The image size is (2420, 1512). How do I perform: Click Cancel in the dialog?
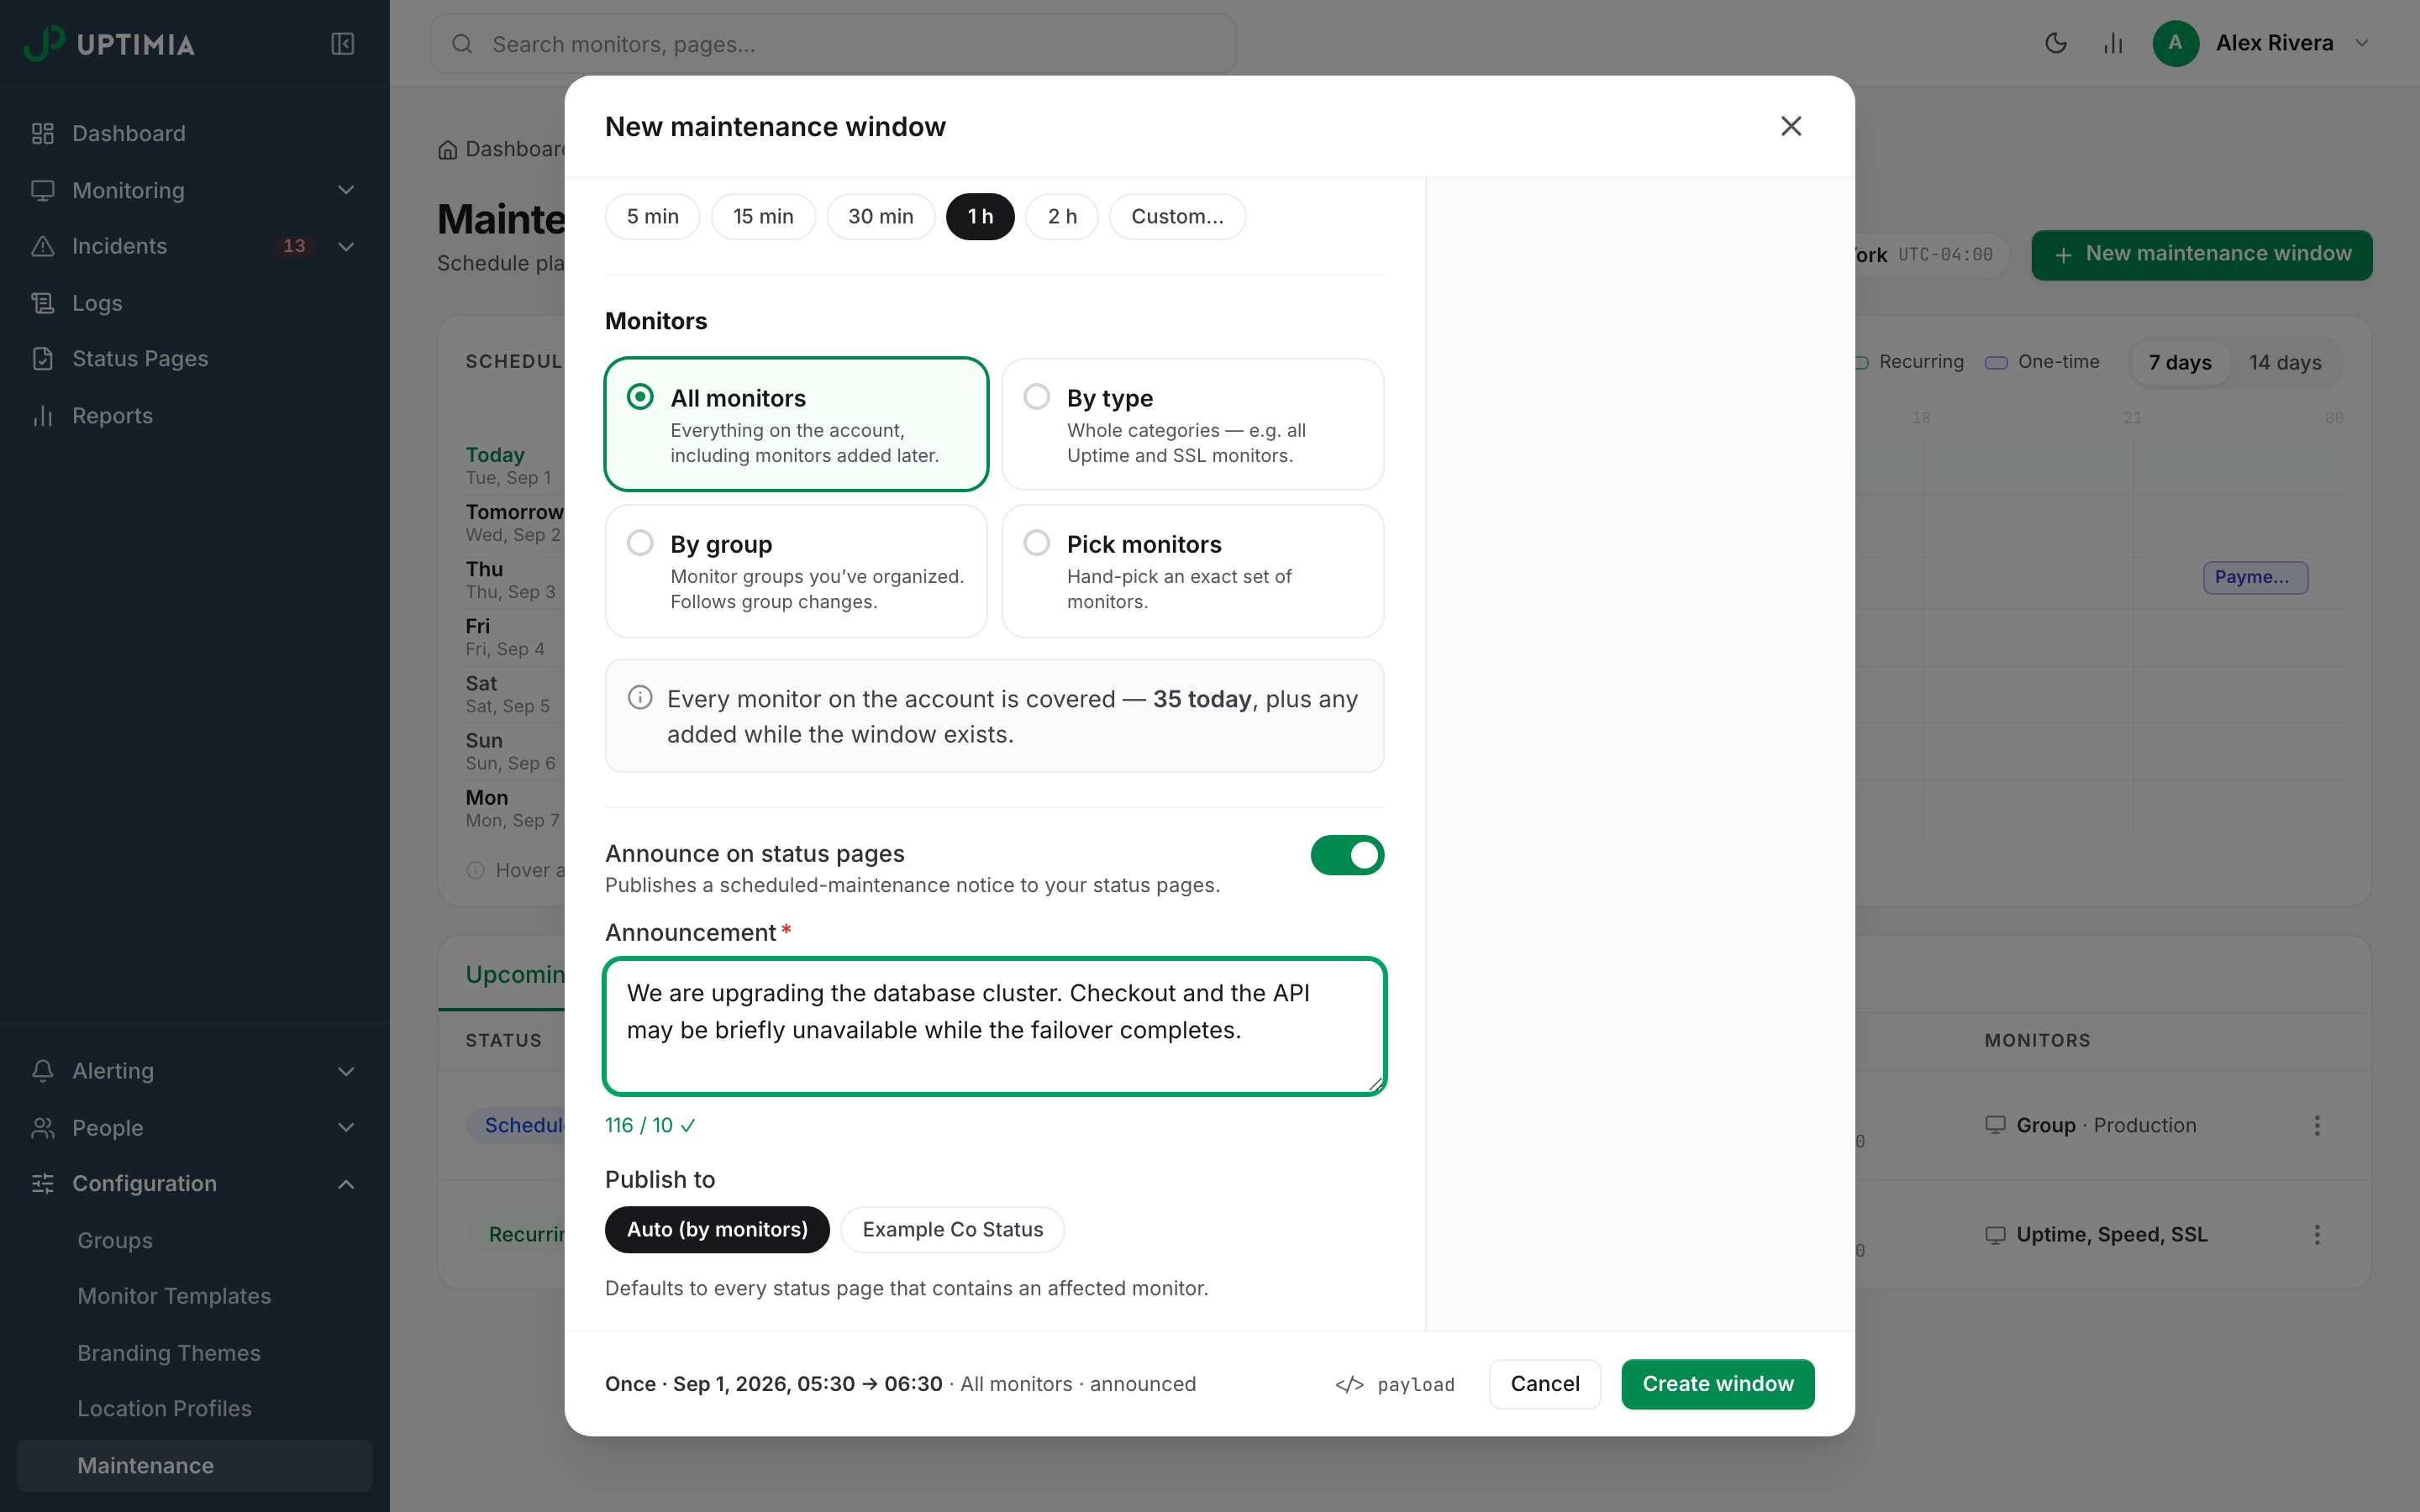(1544, 1384)
